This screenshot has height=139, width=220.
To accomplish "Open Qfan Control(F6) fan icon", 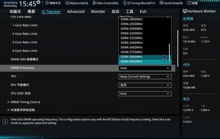I will (x=95, y=3).
